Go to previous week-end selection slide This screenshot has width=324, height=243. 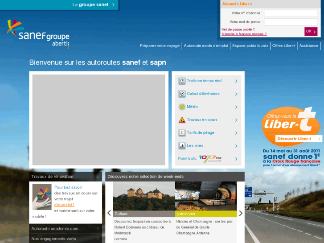[x=109, y=213]
